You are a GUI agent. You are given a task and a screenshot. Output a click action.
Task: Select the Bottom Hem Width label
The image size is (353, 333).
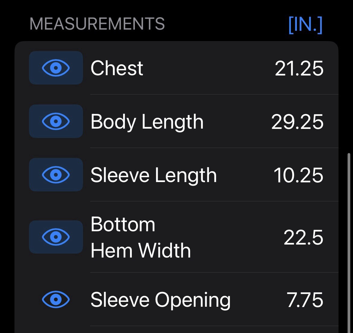(x=141, y=237)
